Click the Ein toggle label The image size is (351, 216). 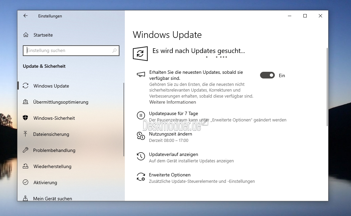click(x=282, y=76)
